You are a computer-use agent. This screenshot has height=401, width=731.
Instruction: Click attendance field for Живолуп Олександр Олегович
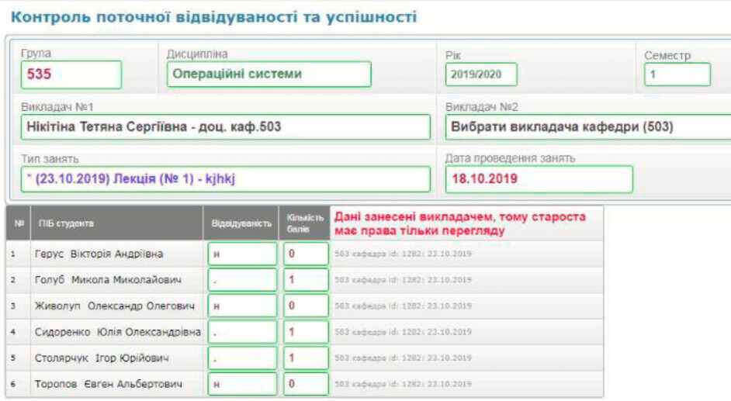[x=241, y=306]
